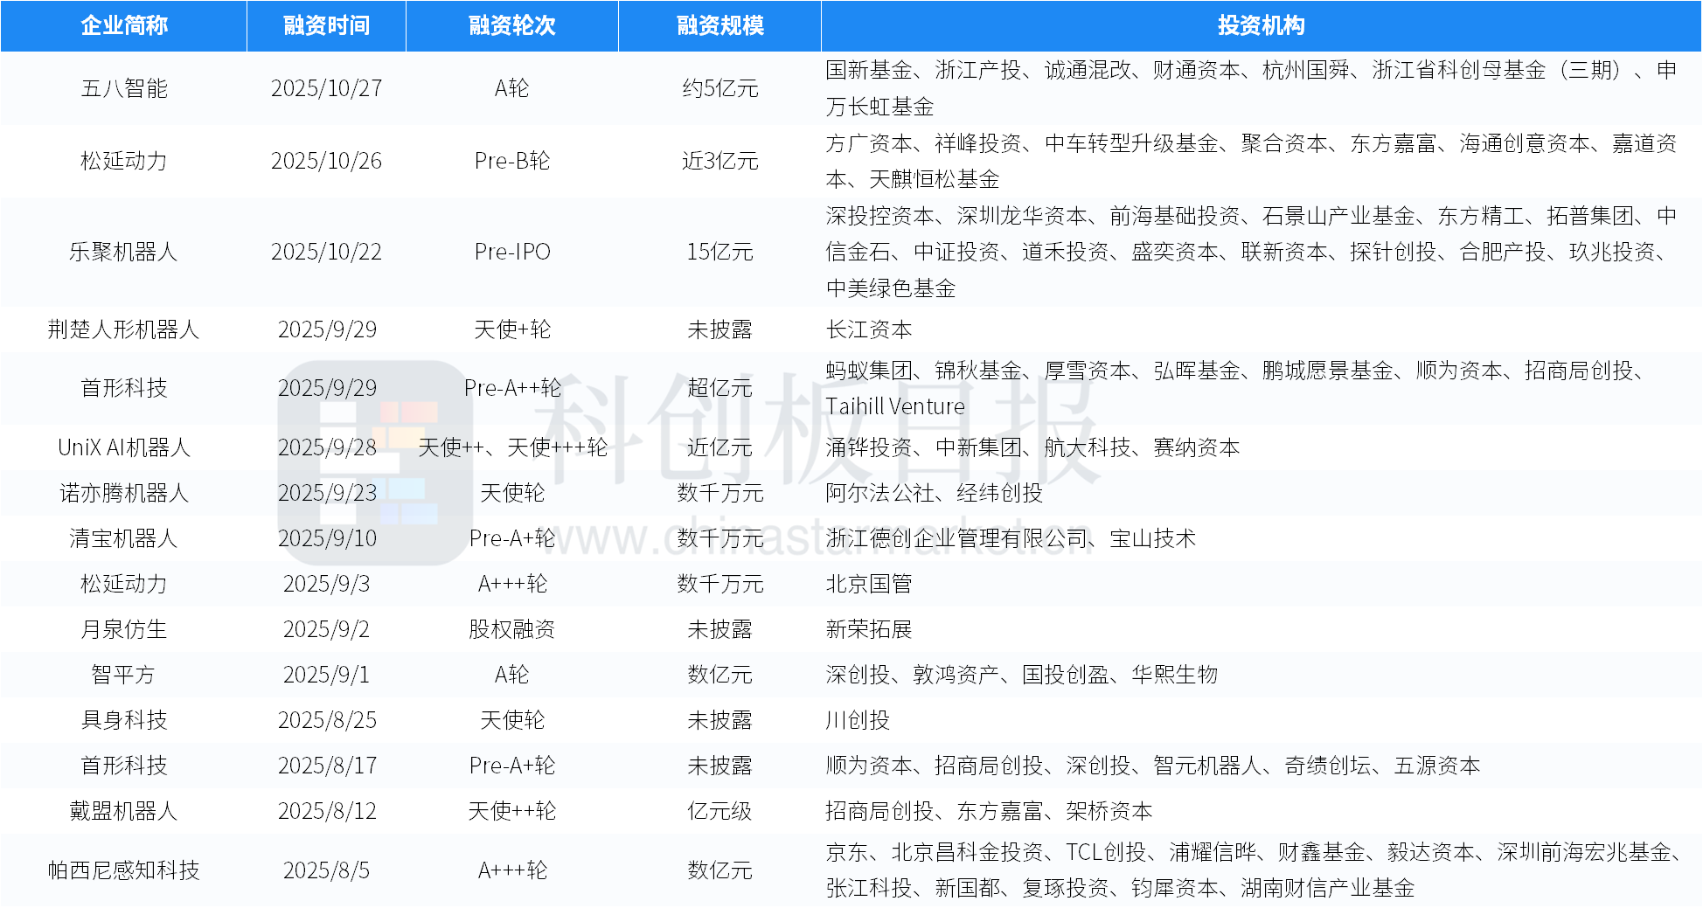Click the date '2025/10/26'
This screenshot has height=908, width=1703.
coord(326,161)
